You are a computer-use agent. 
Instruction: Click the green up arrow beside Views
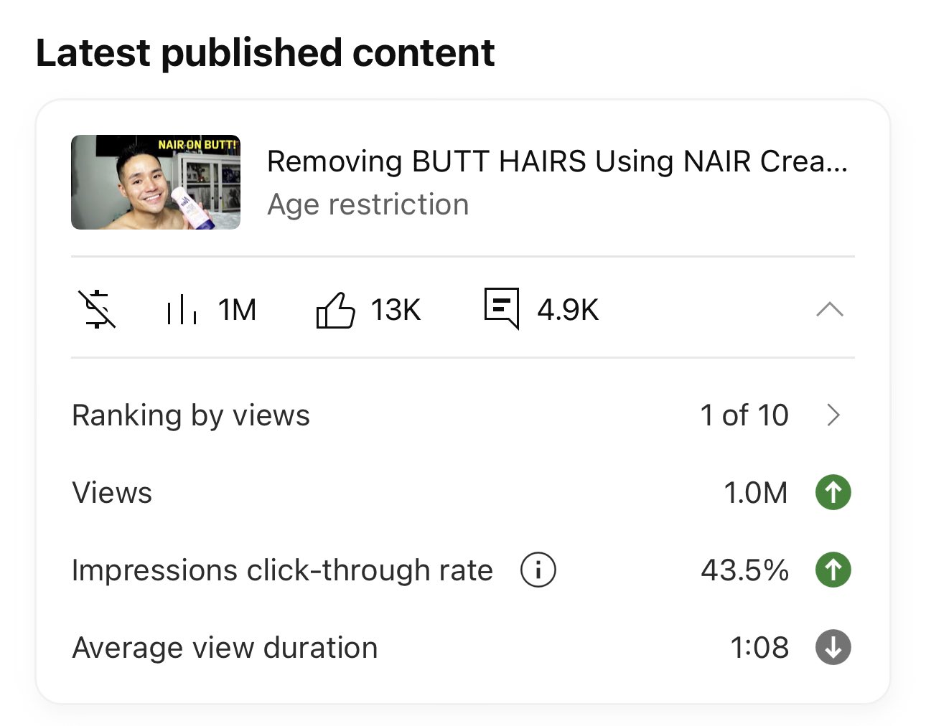point(833,492)
